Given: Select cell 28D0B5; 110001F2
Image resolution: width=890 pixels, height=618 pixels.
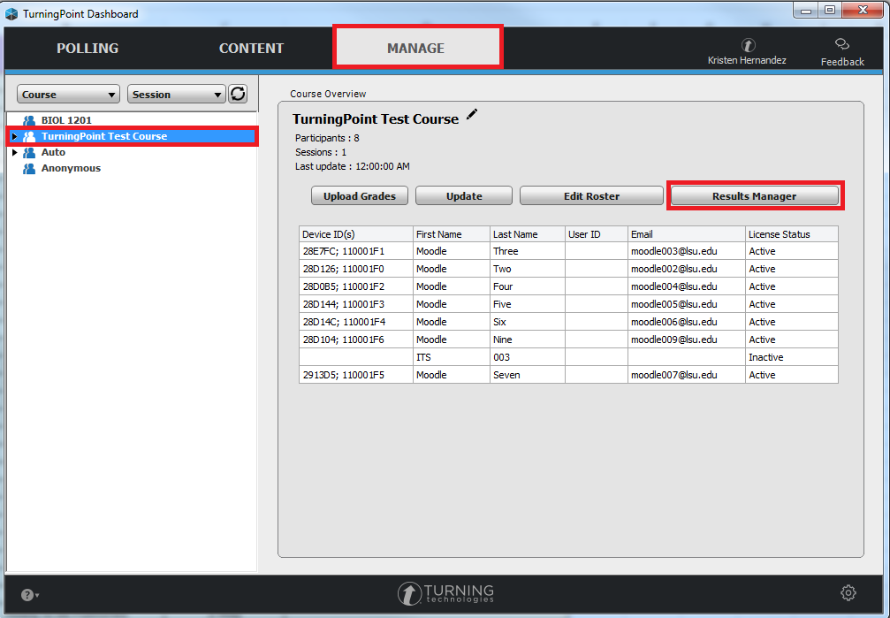Looking at the screenshot, I should click(x=356, y=286).
